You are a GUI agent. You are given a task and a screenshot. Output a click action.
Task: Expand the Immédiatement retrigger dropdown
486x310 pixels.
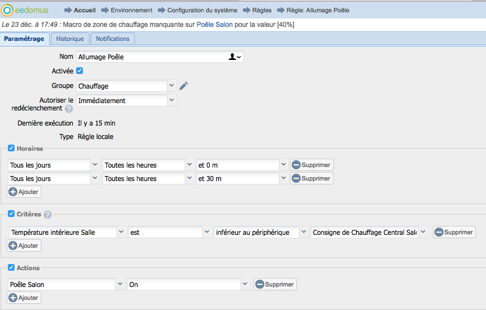coord(171,100)
